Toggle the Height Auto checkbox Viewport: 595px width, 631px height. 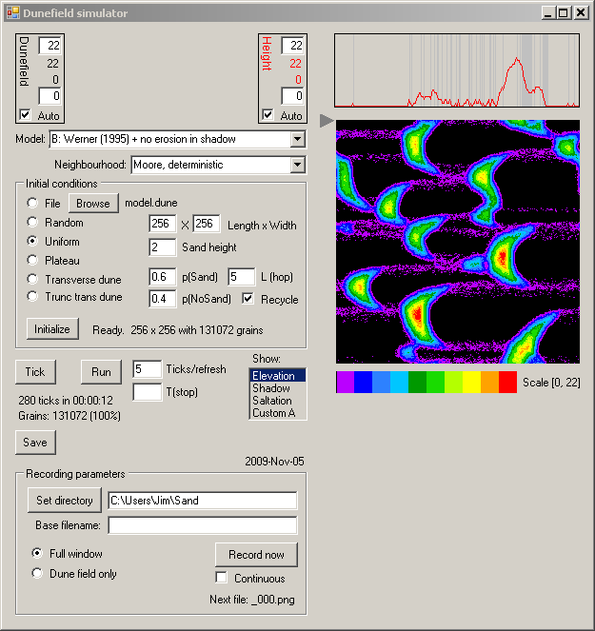(x=268, y=115)
